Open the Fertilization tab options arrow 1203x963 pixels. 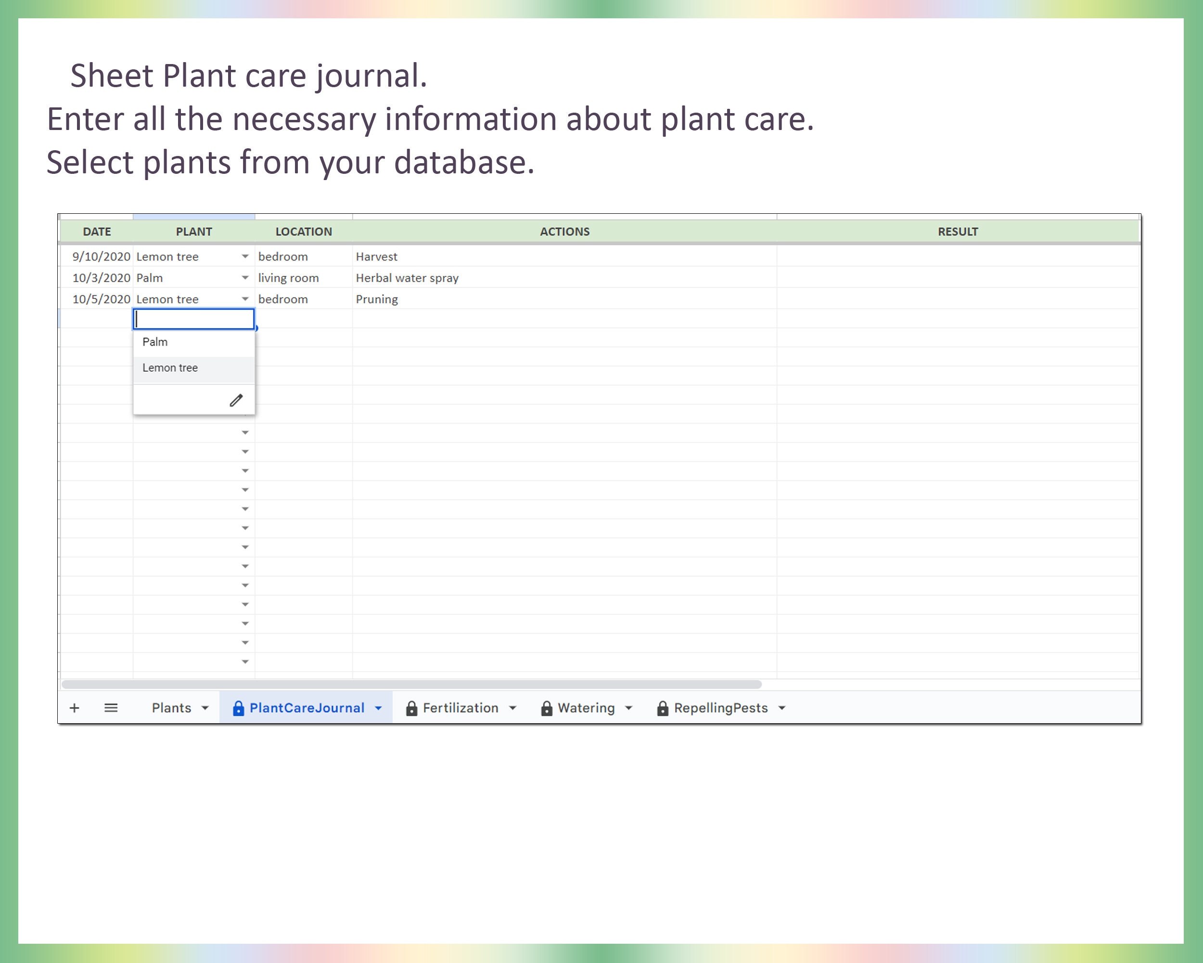[x=513, y=707]
